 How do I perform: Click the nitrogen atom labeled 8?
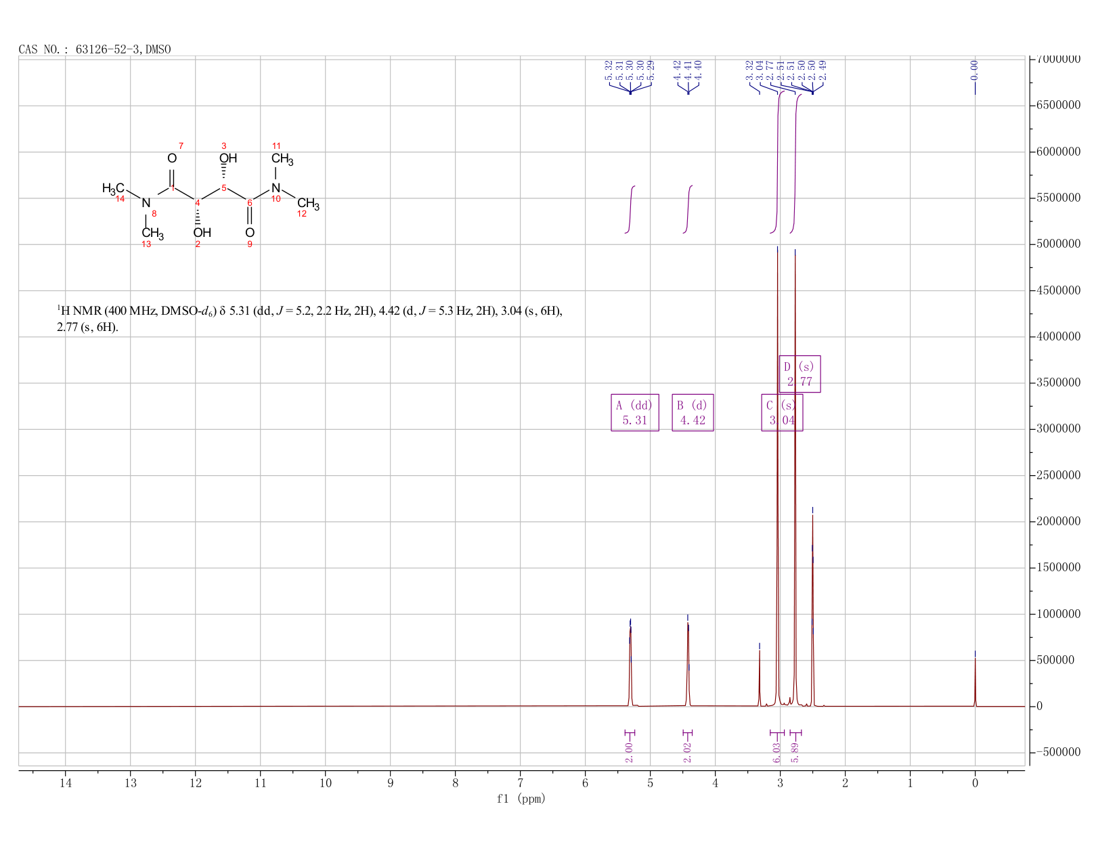146,202
